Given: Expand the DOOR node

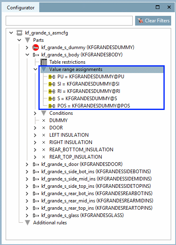Looking at the screenshot, I should [x=35, y=128].
